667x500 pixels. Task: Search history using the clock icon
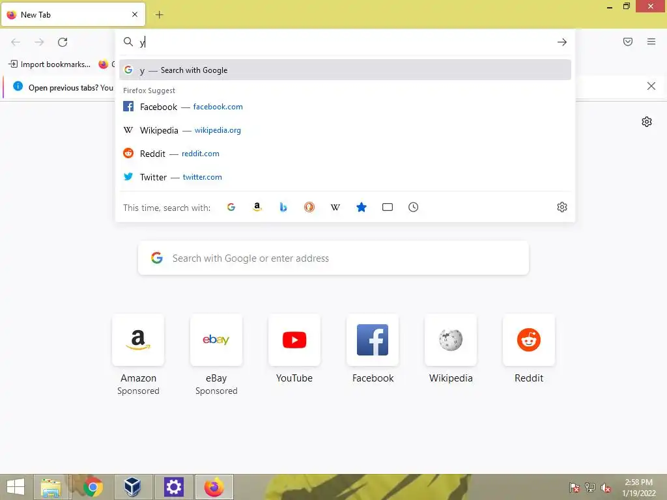414,207
